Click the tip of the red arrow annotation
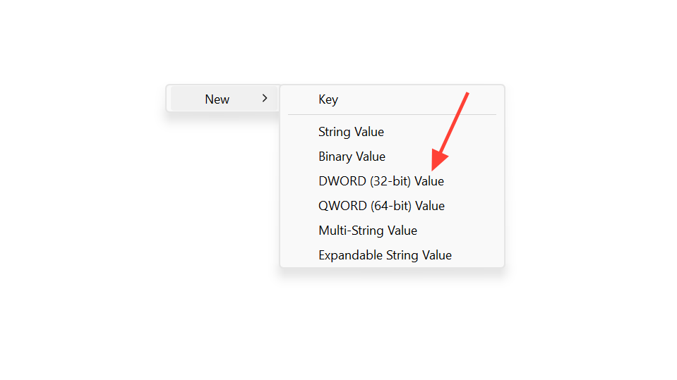This screenshot has height=380, width=677. click(435, 169)
